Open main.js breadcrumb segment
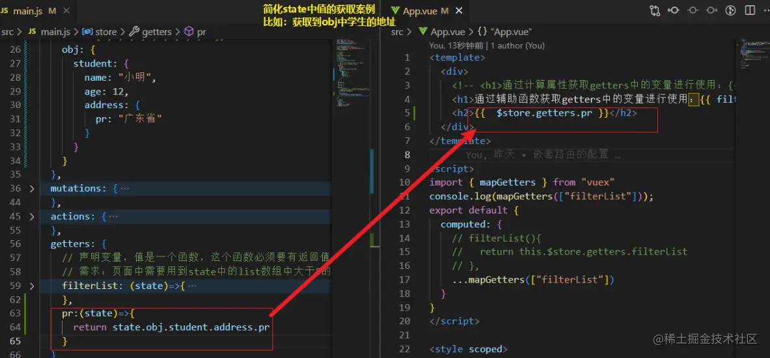Viewport: 770px width, 358px height. pos(57,32)
